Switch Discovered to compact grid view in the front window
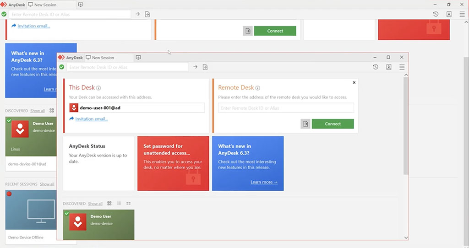Viewport: 469px width, 248px height. coord(128,204)
